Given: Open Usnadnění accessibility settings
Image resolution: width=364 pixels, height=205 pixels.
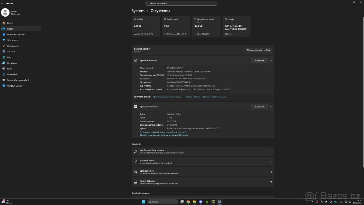Looking at the screenshot, I should pos(12,74).
